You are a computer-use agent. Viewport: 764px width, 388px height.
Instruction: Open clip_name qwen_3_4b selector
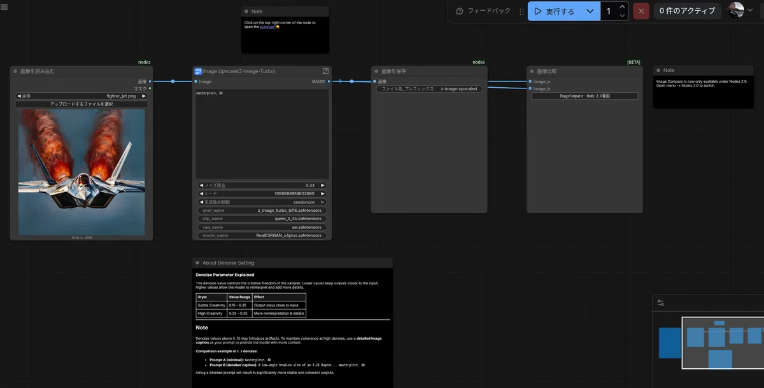point(262,218)
